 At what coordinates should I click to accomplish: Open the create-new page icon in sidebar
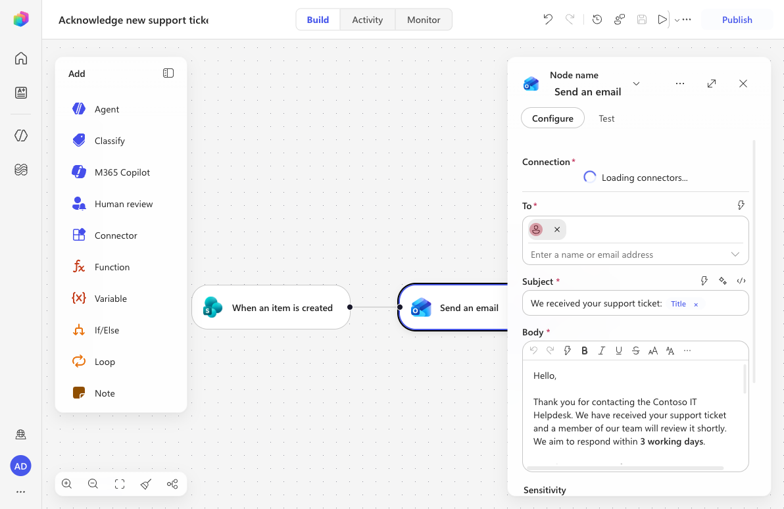click(20, 93)
